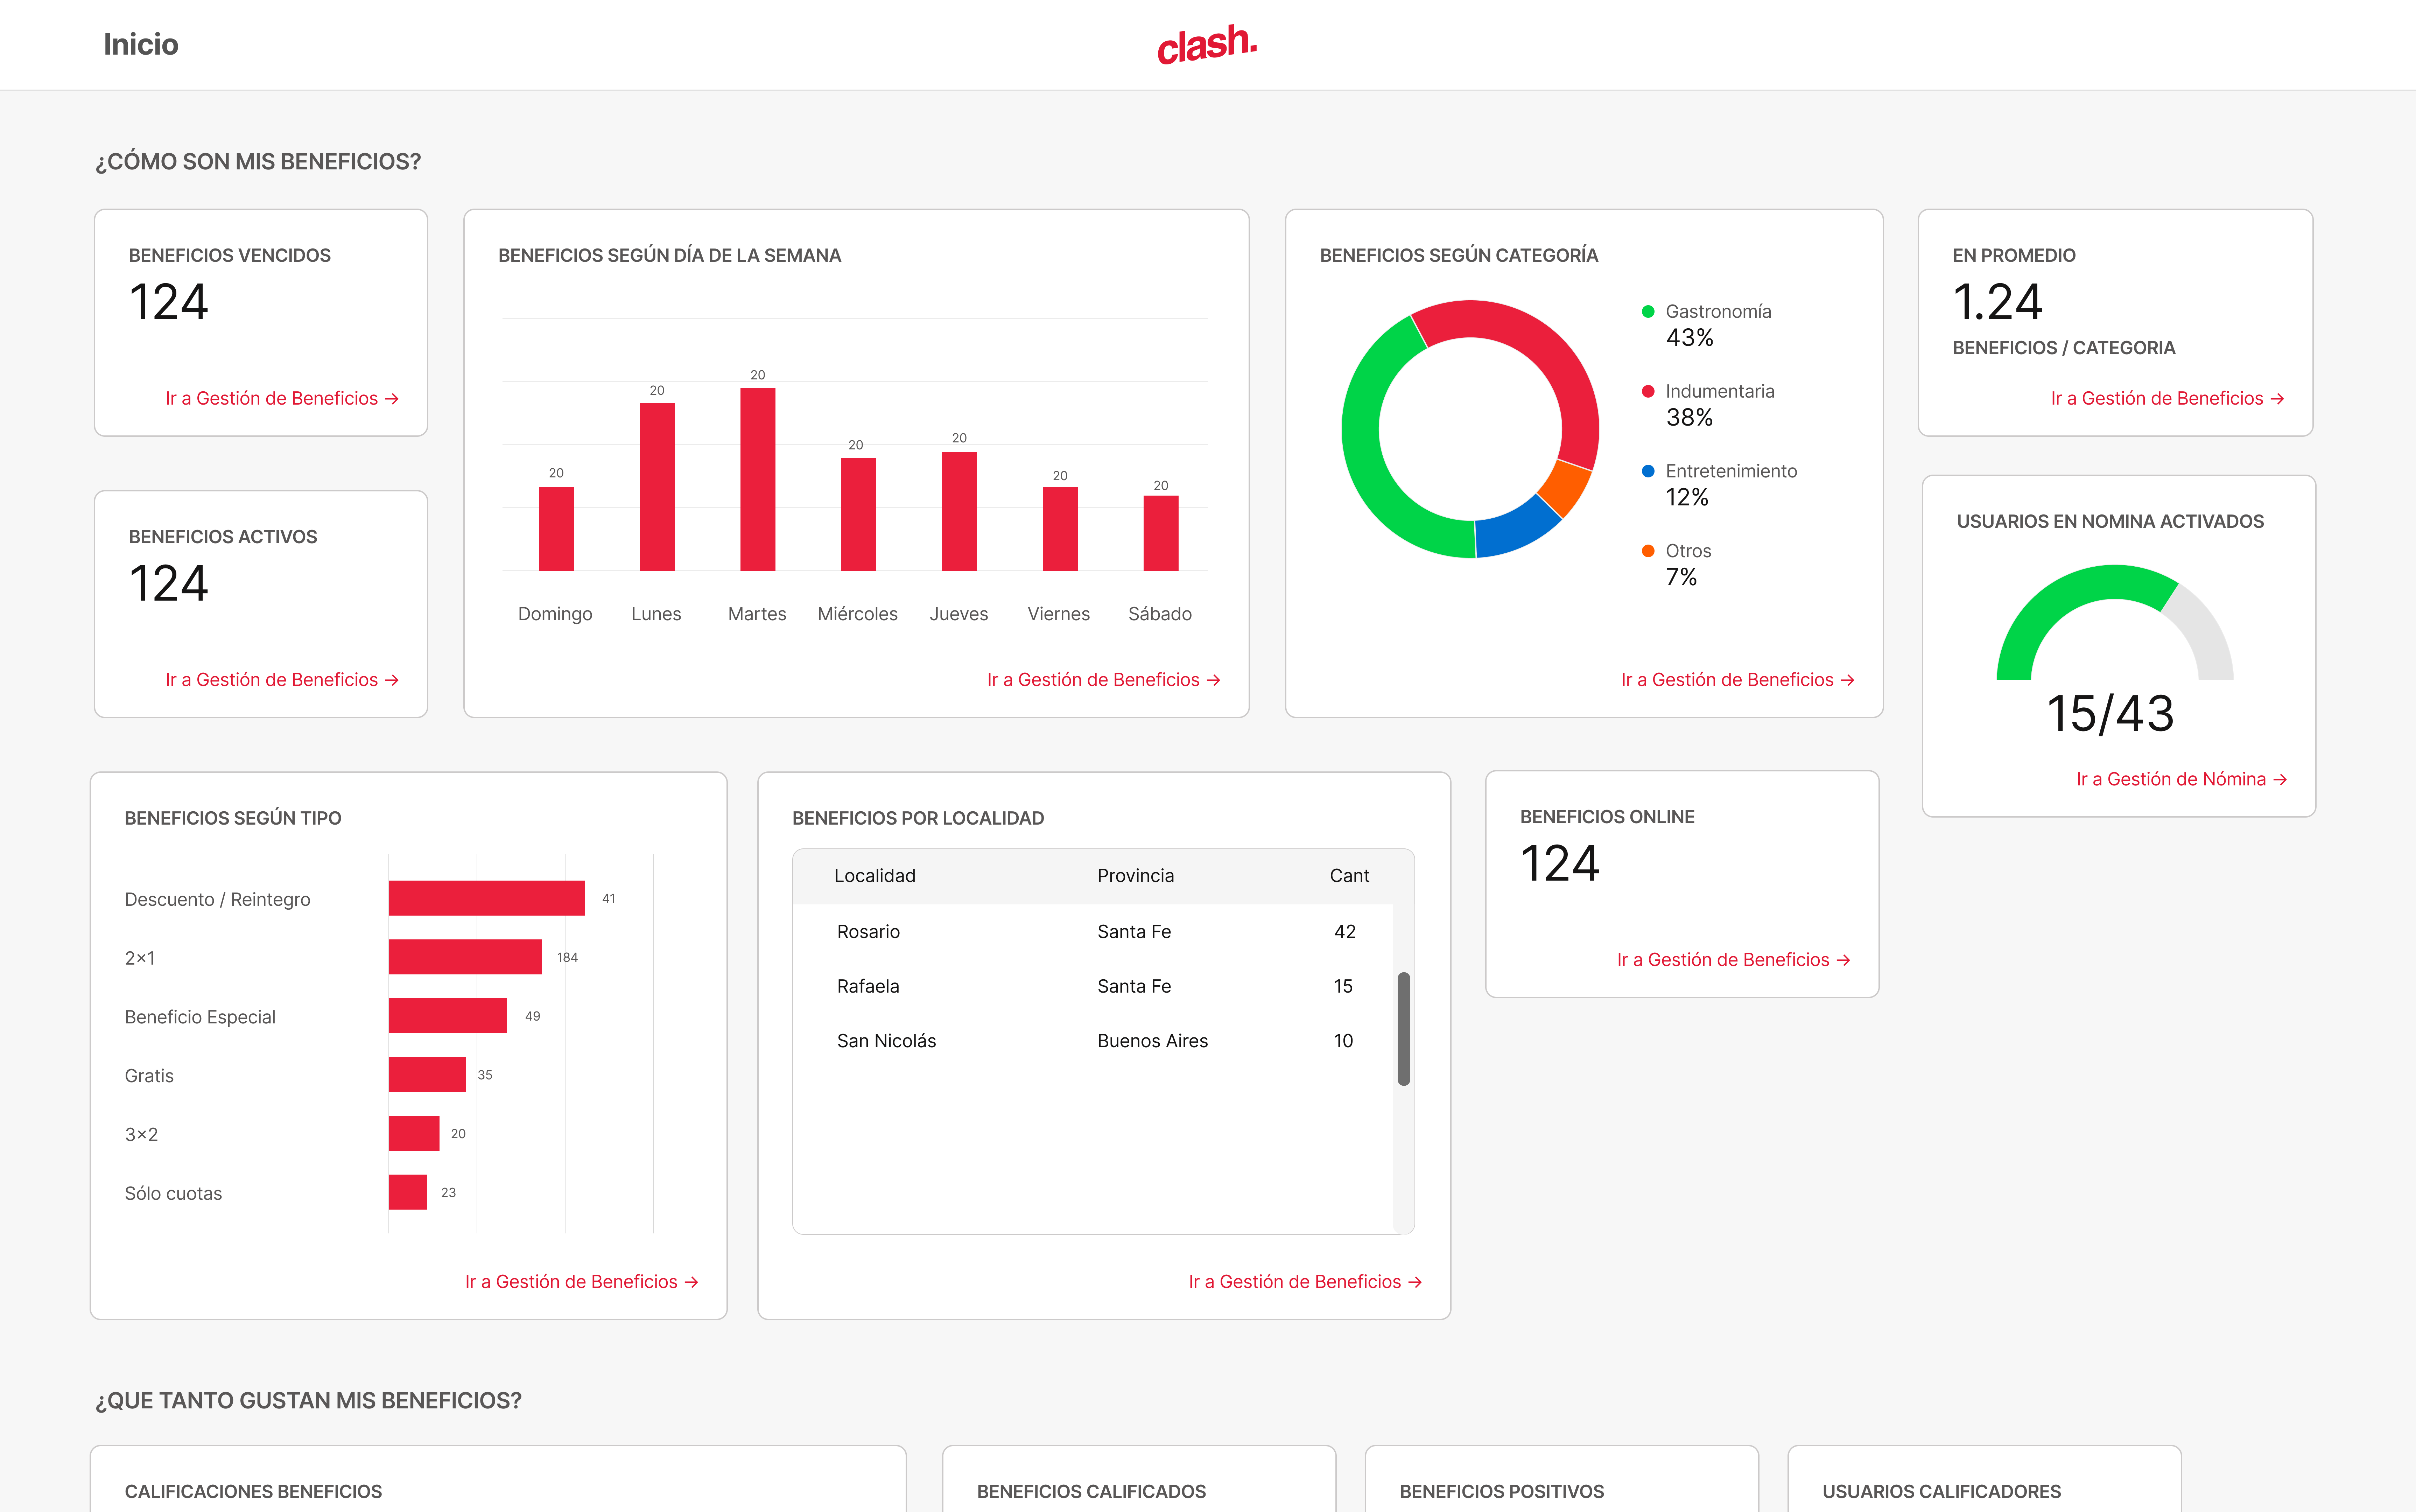Click the Martes bar in weekday chart
The height and width of the screenshot is (1512, 2416).
(x=758, y=479)
